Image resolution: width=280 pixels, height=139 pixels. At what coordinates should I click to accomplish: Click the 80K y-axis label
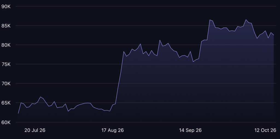(x=6, y=45)
